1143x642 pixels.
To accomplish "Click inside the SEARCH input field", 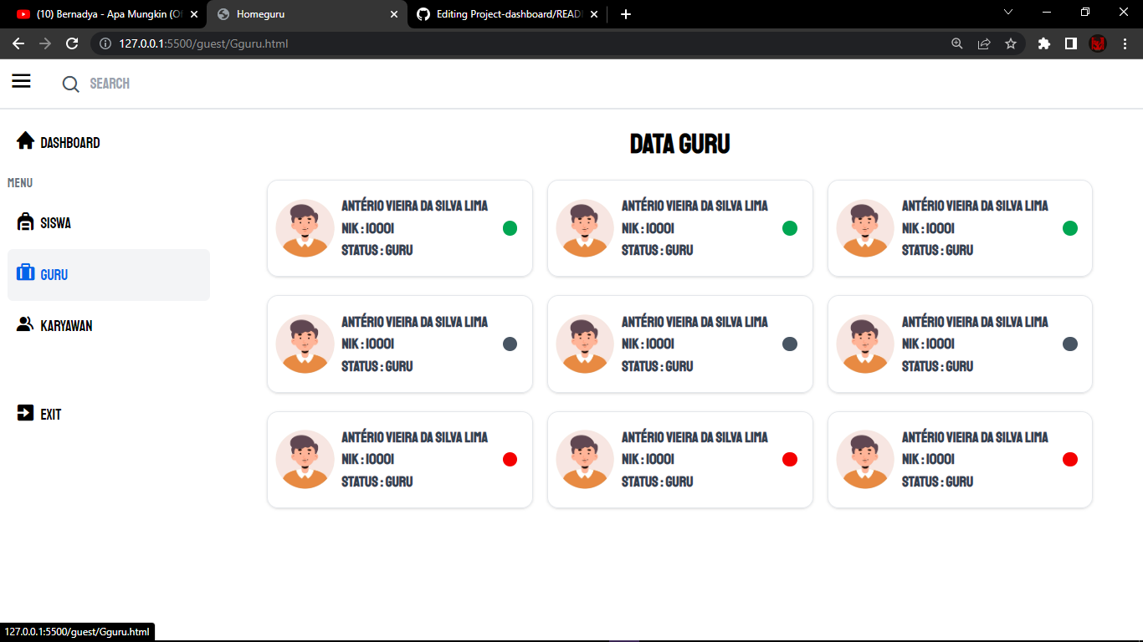I will click(x=134, y=84).
